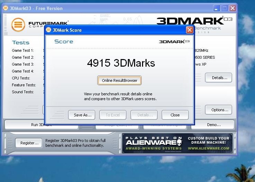Screen dimensions: 255x182
Task: Click the 500 SERIES system info text
Action: (x=205, y=57)
